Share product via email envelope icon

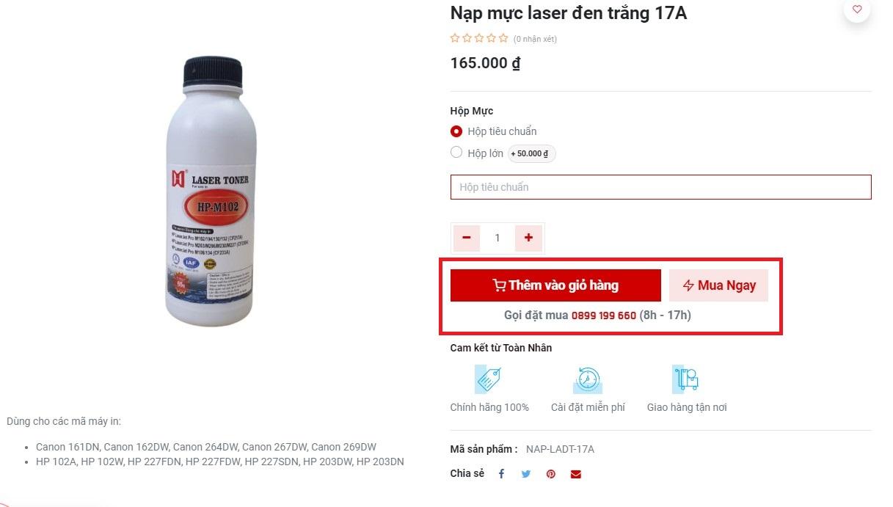[x=576, y=474]
